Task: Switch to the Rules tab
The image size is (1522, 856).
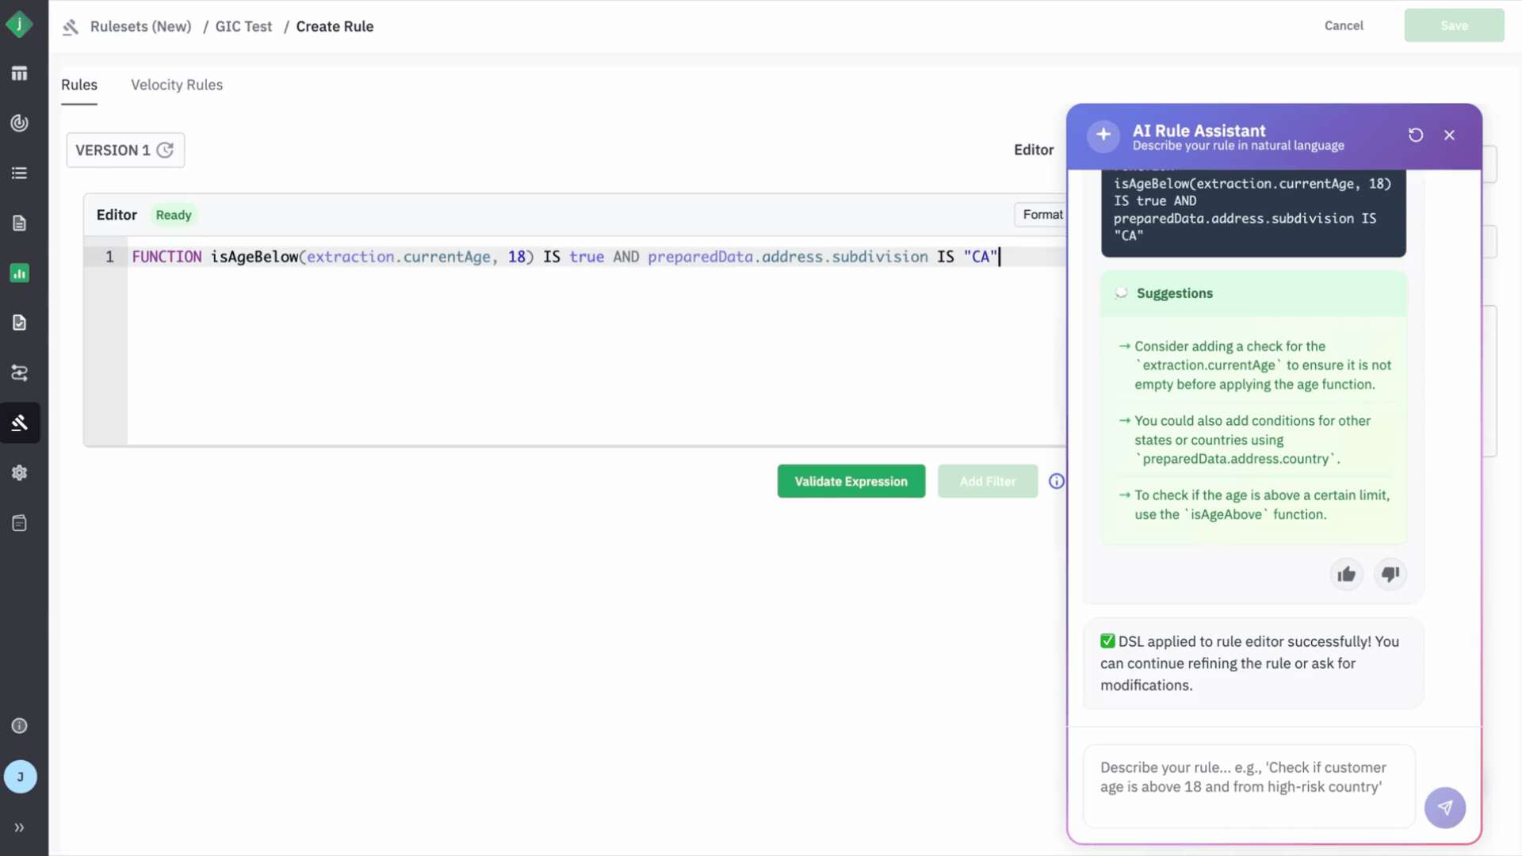Action: [79, 85]
